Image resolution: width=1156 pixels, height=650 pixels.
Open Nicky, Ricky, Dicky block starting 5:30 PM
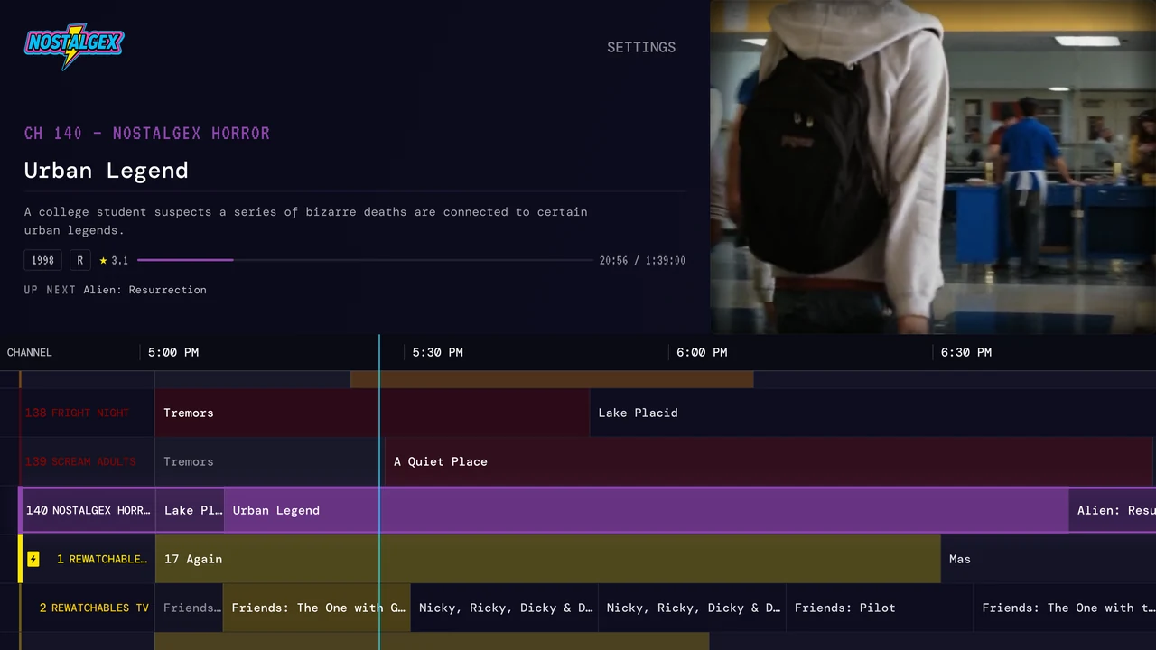click(x=504, y=608)
